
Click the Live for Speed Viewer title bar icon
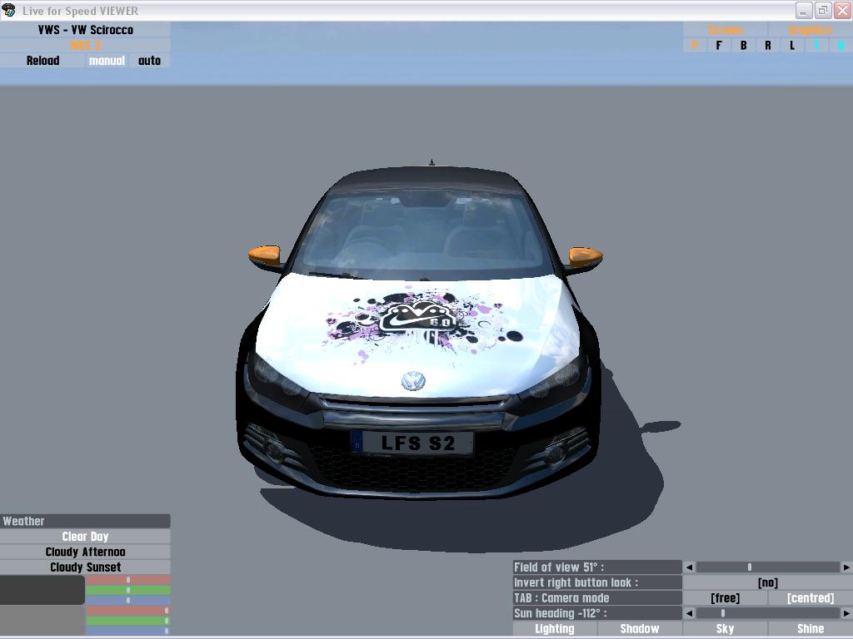click(x=8, y=10)
